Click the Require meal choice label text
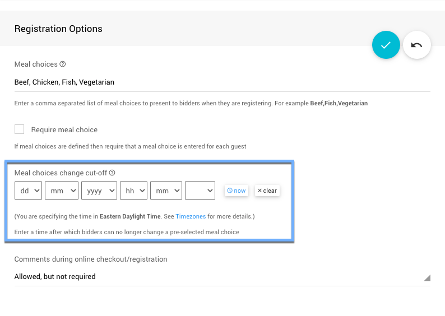Viewport: 445px width, 316px height. pos(64,130)
